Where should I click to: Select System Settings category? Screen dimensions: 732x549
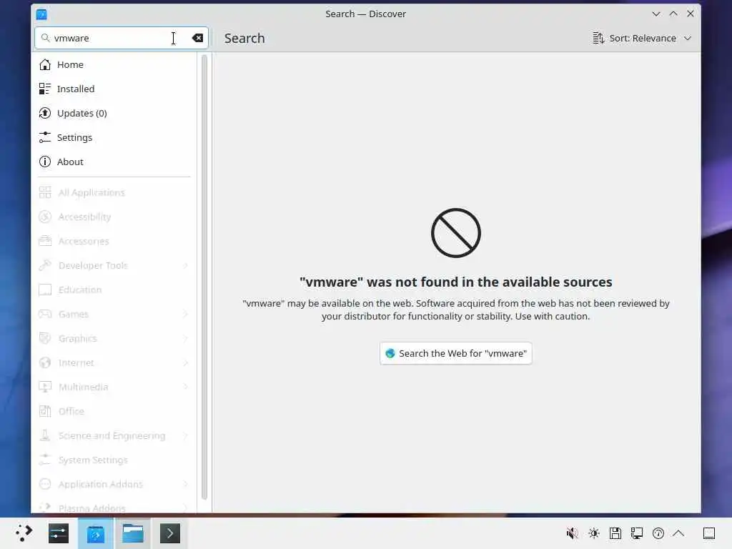point(114,460)
